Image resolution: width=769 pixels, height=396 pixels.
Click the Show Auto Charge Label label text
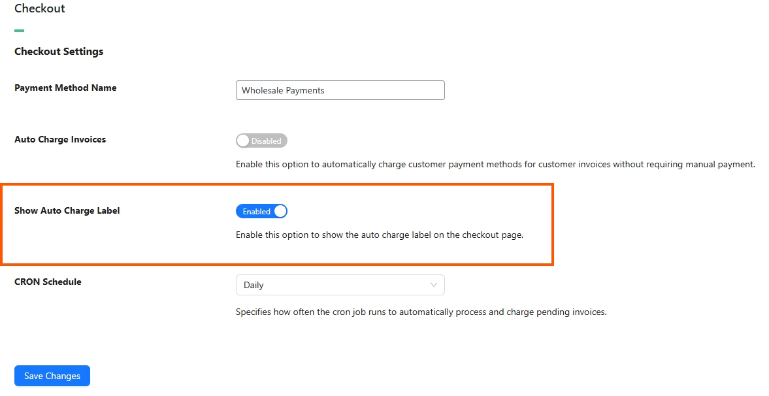[x=67, y=210]
